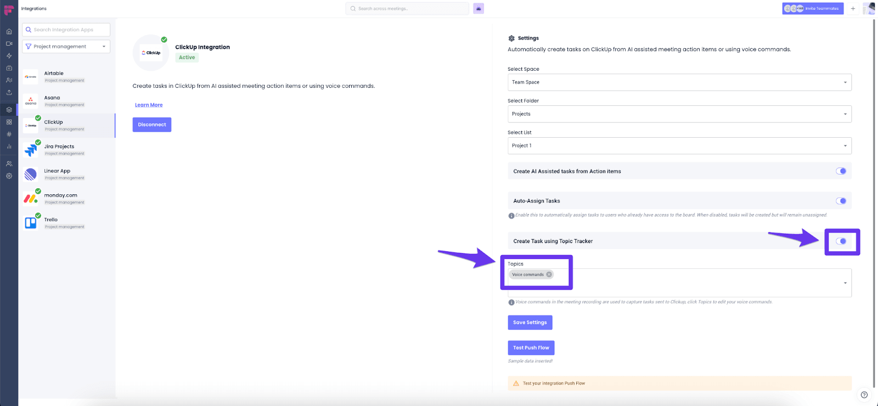
Task: Select the Trello integration
Action: pyautogui.click(x=67, y=223)
